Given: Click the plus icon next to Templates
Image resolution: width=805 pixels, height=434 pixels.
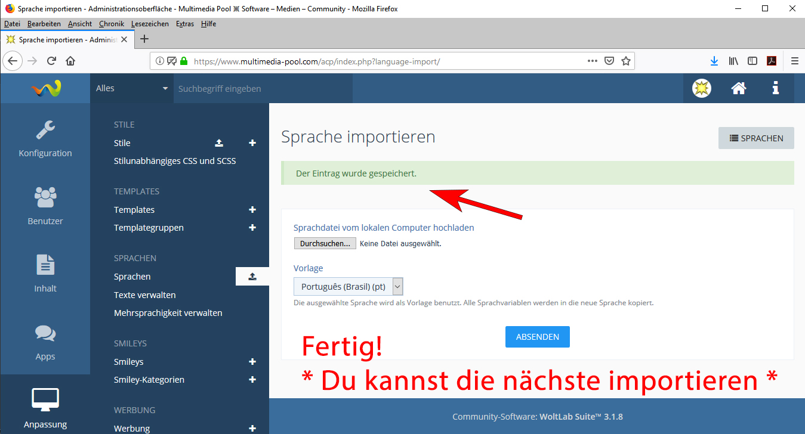Looking at the screenshot, I should tap(252, 210).
